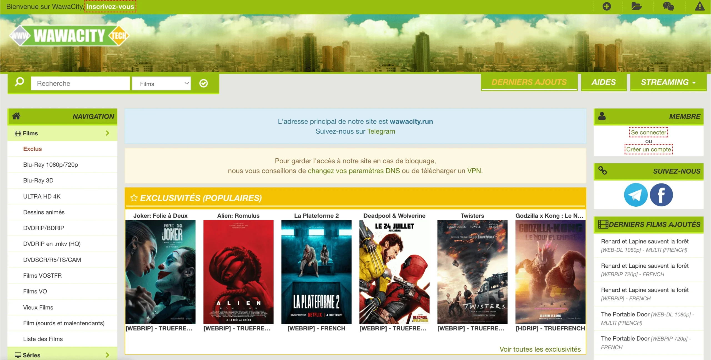Open the folder icon in top bar
711x360 pixels.
636,6
